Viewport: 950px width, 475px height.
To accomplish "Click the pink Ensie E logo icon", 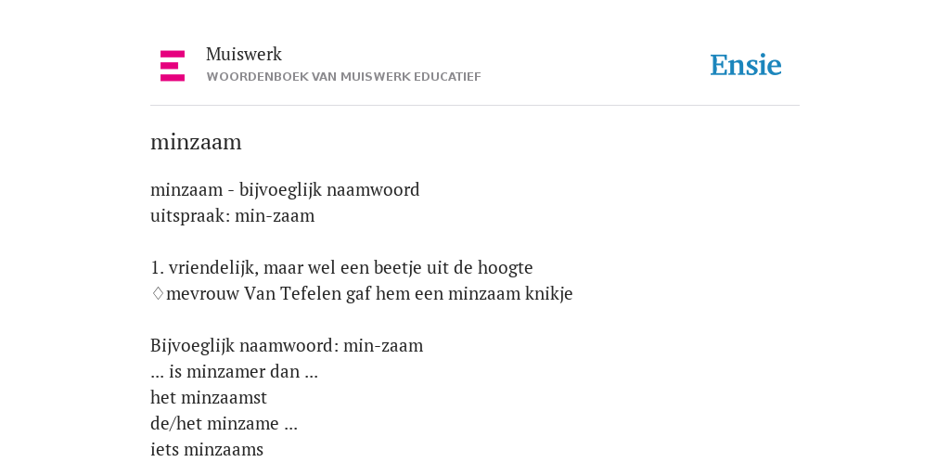I will point(173,66).
